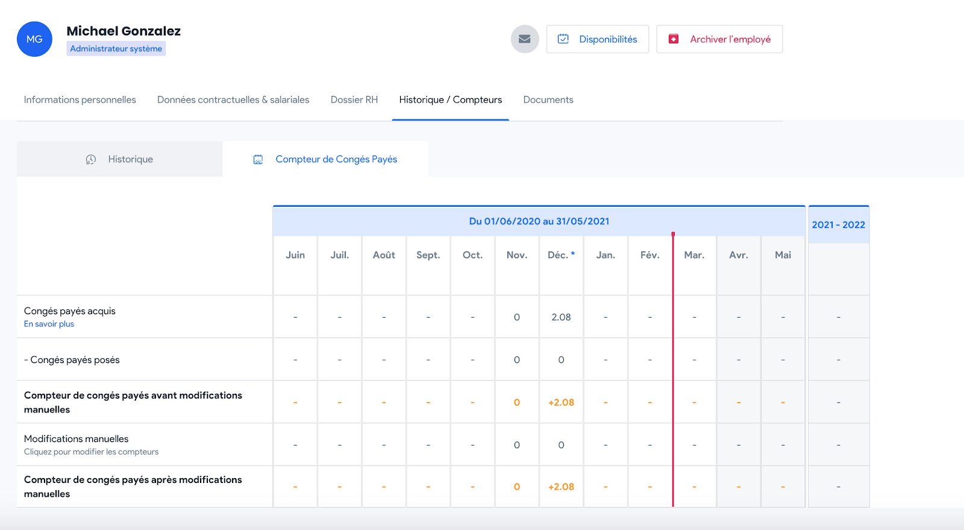This screenshot has height=530, width=964.
Task: Open the Documents tab
Action: tap(548, 100)
